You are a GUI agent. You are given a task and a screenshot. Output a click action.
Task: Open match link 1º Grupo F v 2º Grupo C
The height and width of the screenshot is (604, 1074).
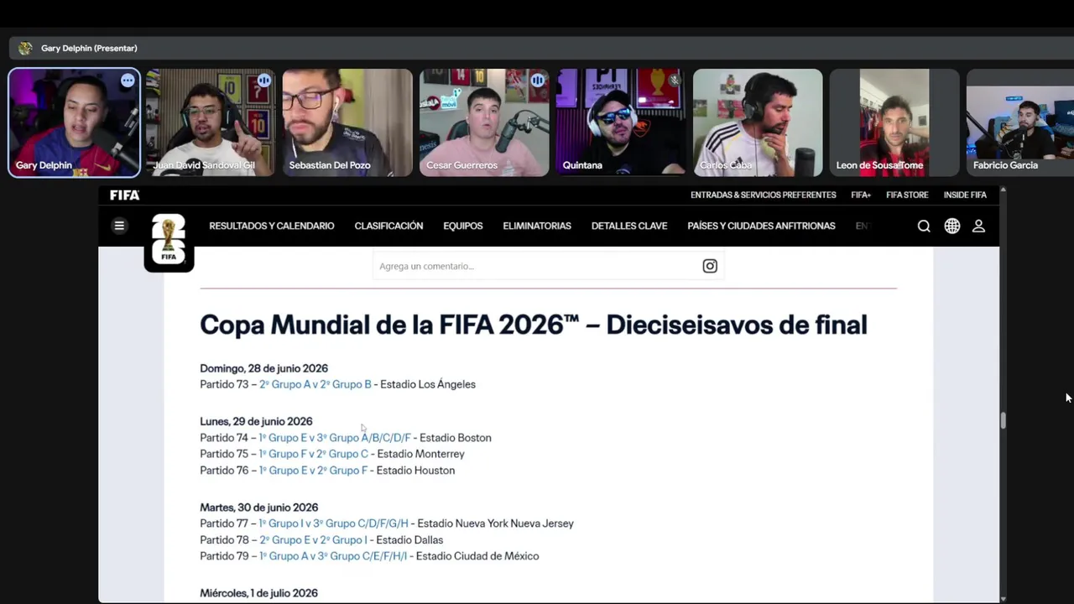pos(314,454)
